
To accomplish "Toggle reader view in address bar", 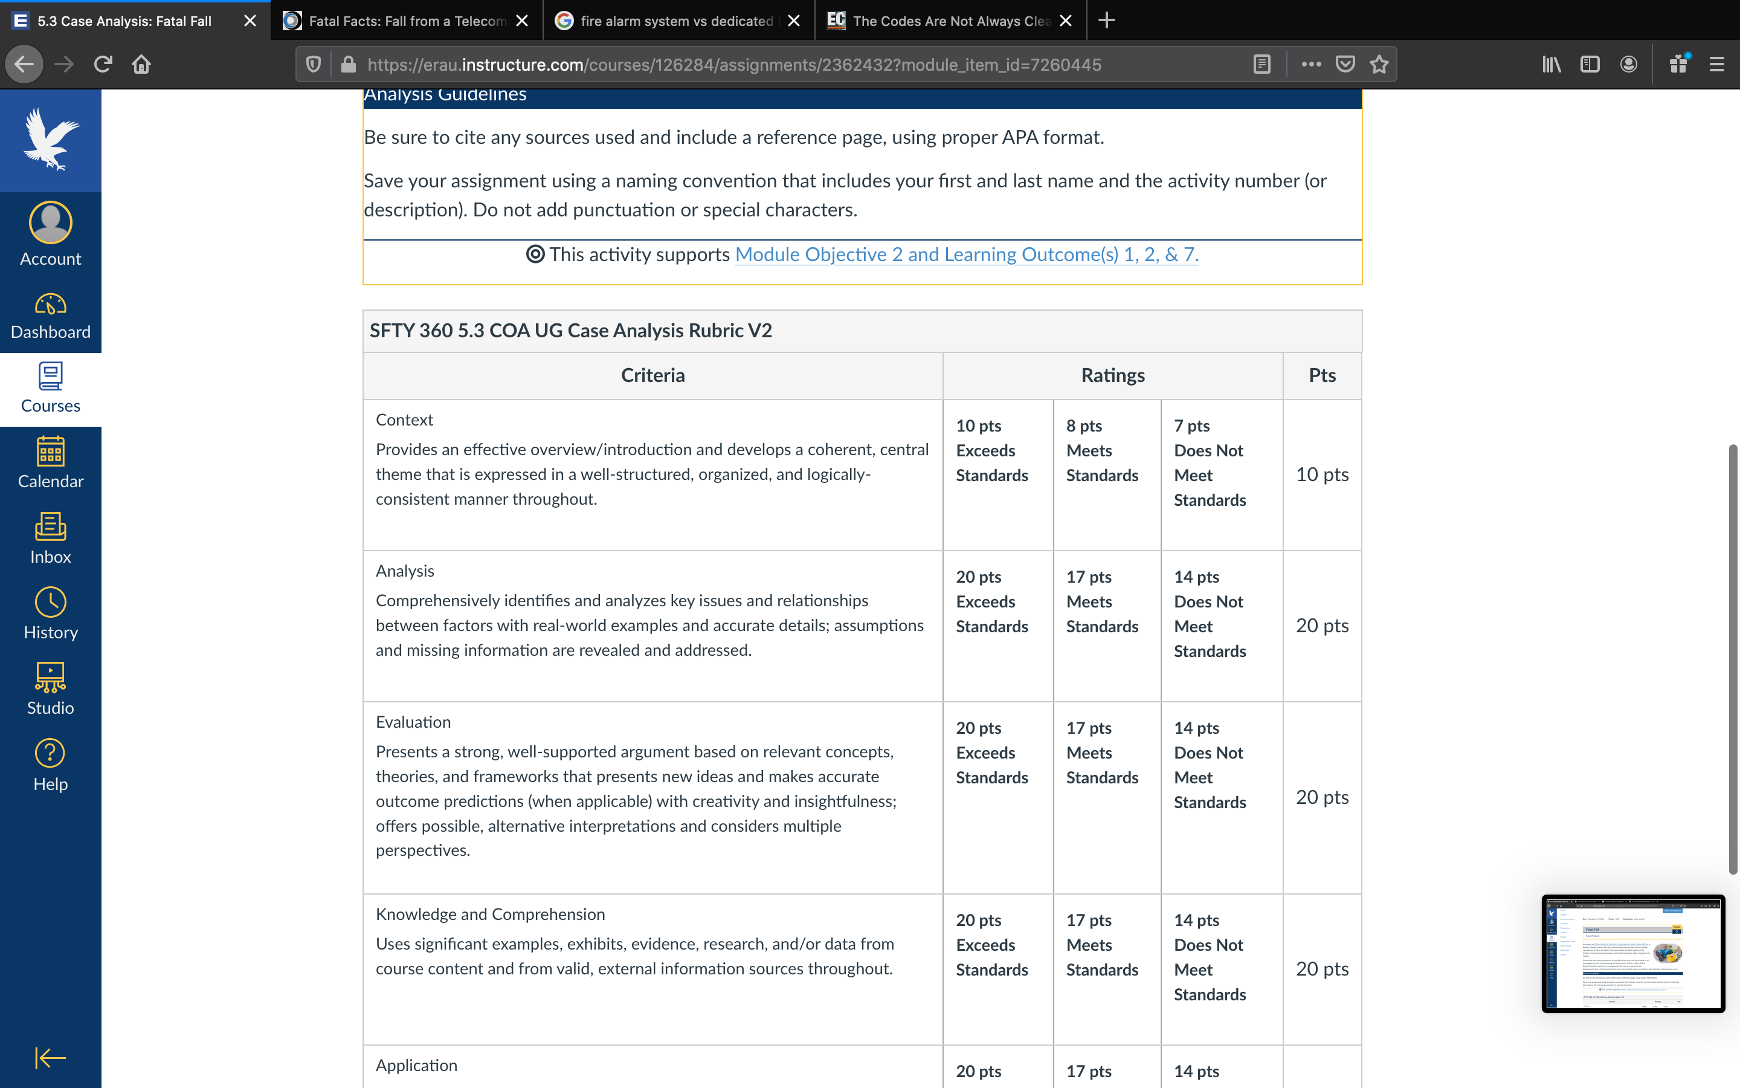I will [x=1262, y=65].
